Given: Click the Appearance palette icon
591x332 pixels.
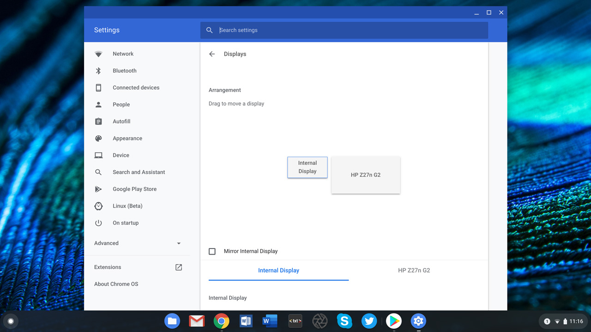Looking at the screenshot, I should click(98, 138).
